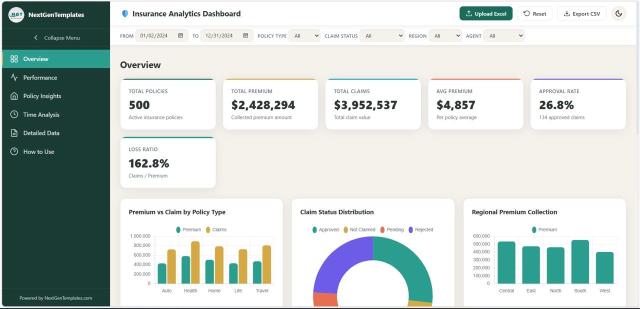The height and width of the screenshot is (309, 640).
Task: Open the POLICY TYPE dropdown
Action: click(304, 35)
